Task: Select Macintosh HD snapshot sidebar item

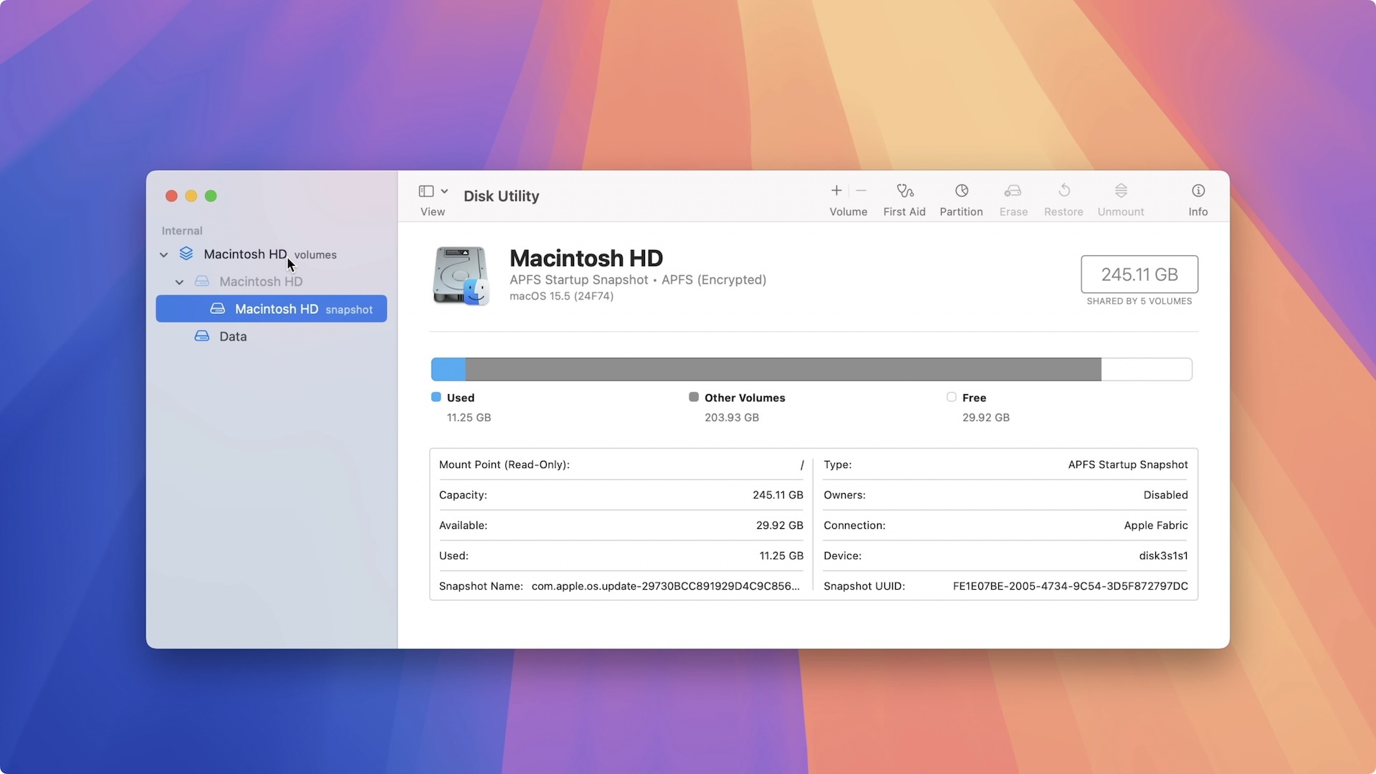Action: (276, 309)
